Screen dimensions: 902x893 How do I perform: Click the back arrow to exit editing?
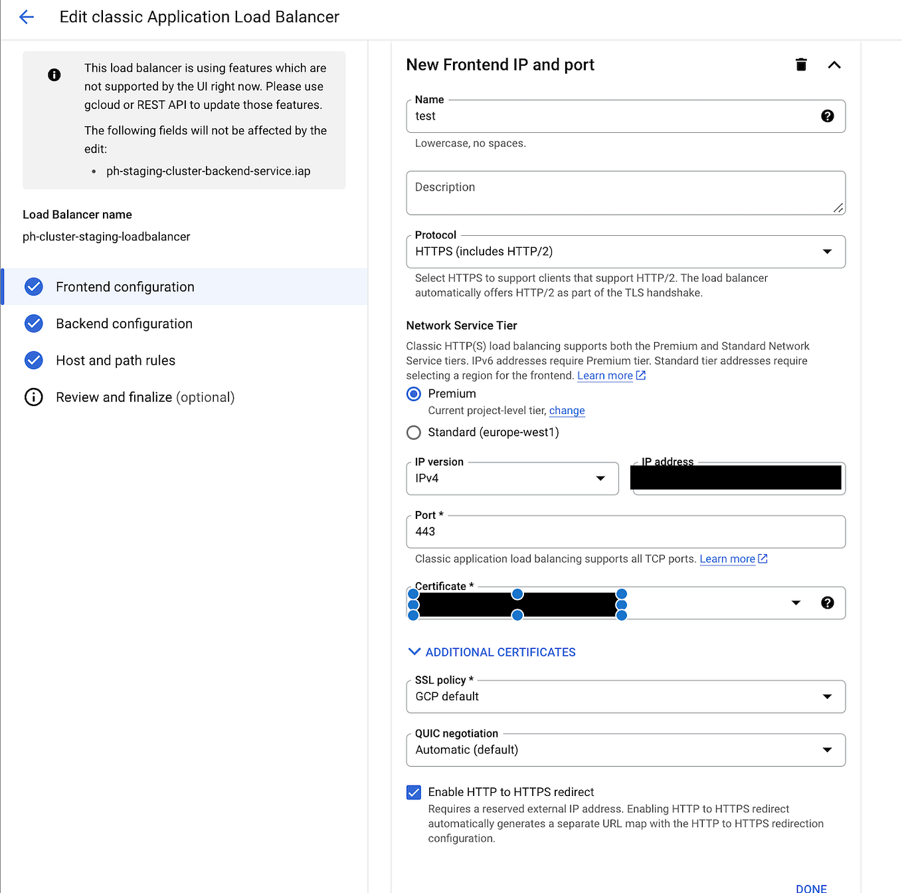[x=26, y=17]
